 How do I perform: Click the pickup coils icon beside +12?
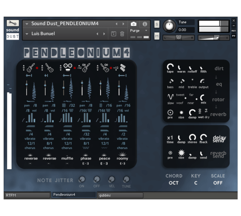(x=123, y=68)
